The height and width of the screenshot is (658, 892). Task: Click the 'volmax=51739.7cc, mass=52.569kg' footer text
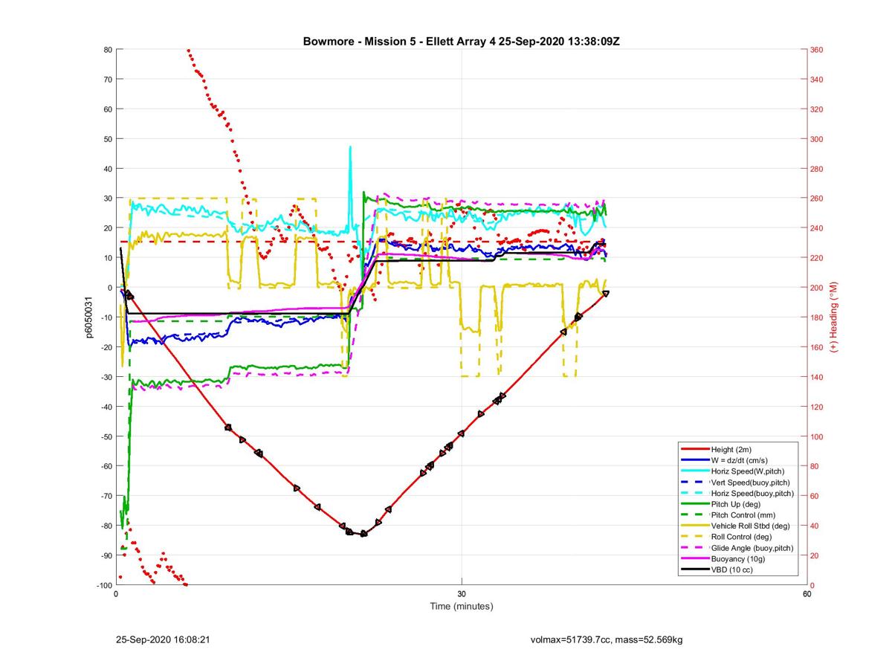click(x=607, y=639)
